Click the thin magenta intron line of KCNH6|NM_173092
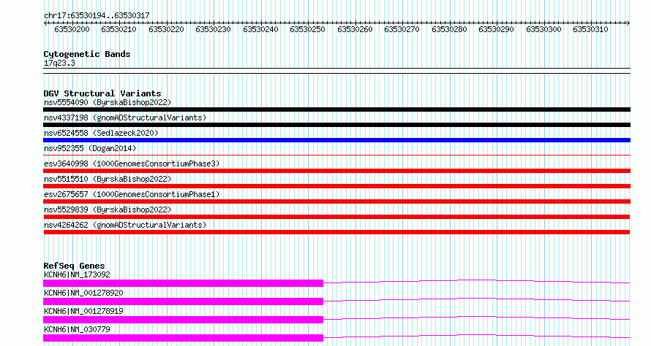 coord(477,280)
